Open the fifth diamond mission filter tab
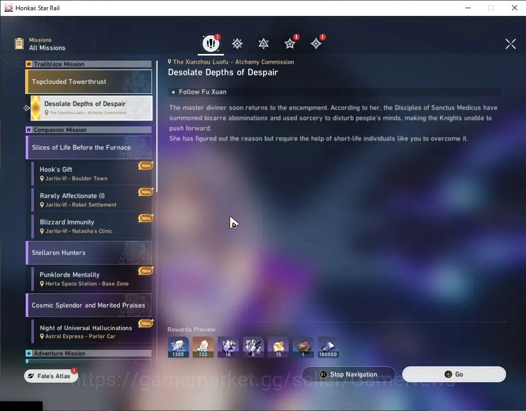The image size is (526, 411). [316, 44]
